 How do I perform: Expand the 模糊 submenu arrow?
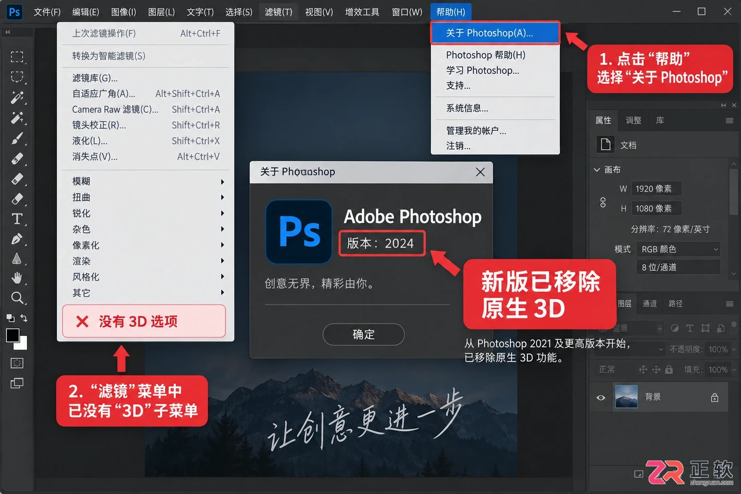point(222,182)
